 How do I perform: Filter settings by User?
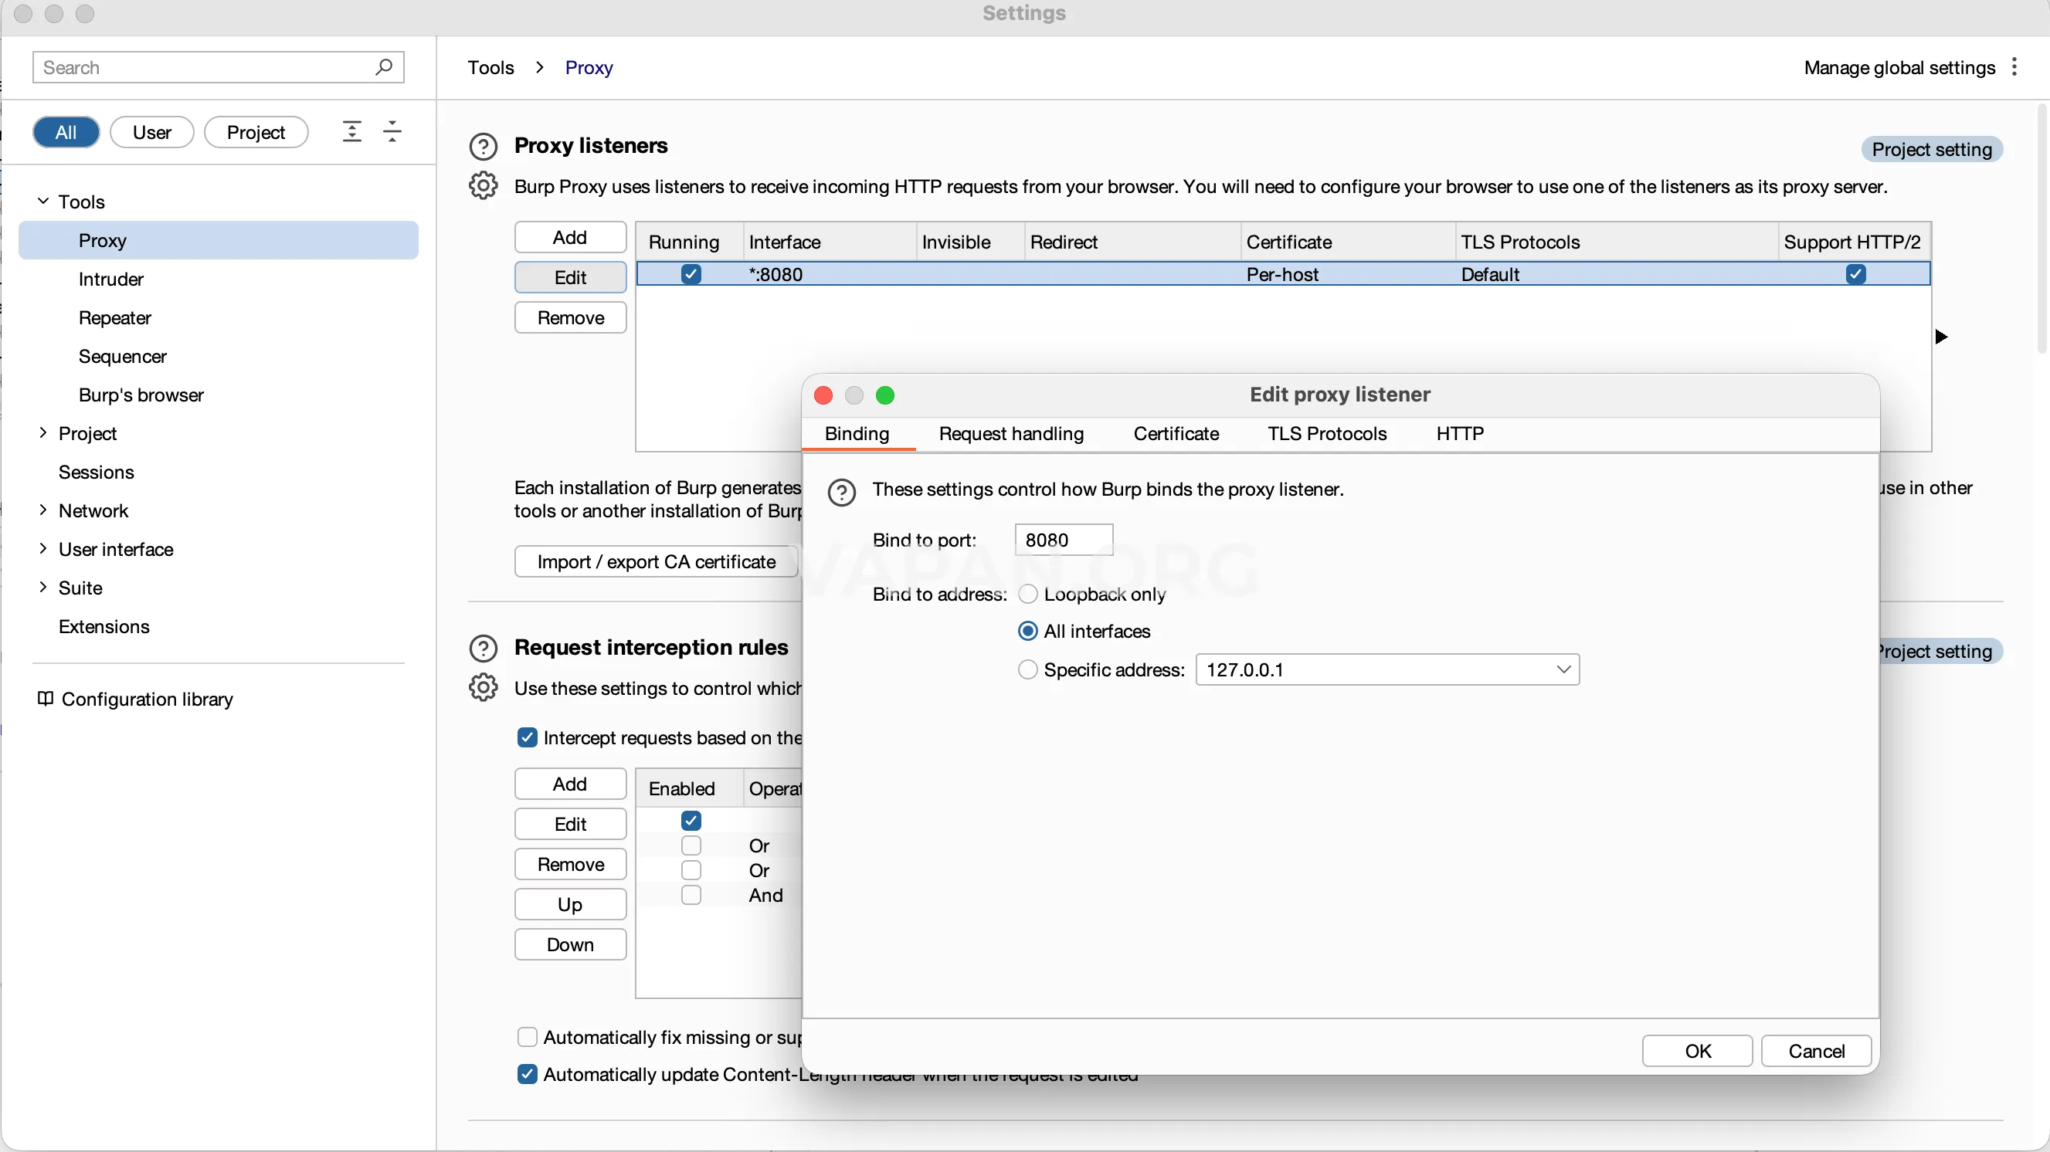click(x=151, y=132)
